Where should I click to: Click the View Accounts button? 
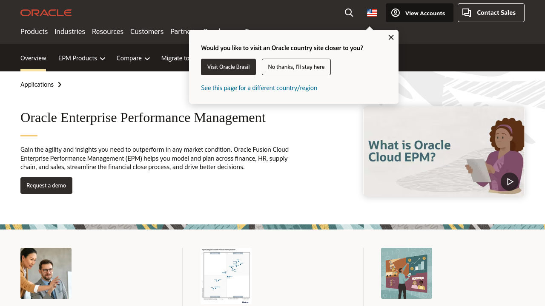(419, 13)
